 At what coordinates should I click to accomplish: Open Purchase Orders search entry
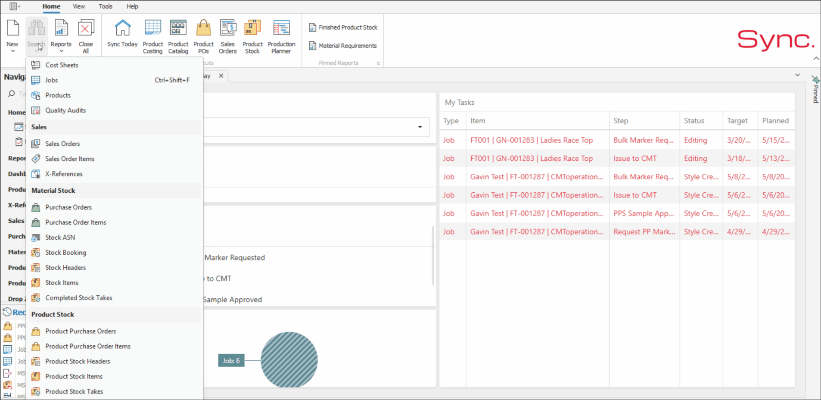click(115, 207)
